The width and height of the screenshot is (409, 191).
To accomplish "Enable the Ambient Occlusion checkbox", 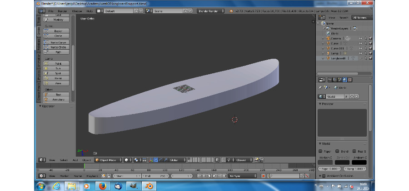I will click(x=324, y=176).
